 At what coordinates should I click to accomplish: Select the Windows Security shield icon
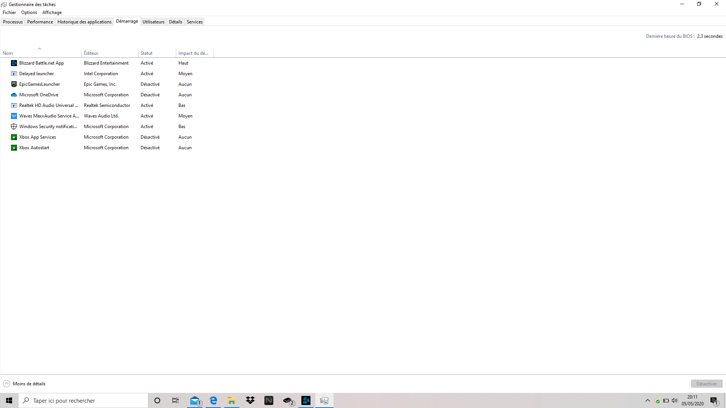point(14,127)
